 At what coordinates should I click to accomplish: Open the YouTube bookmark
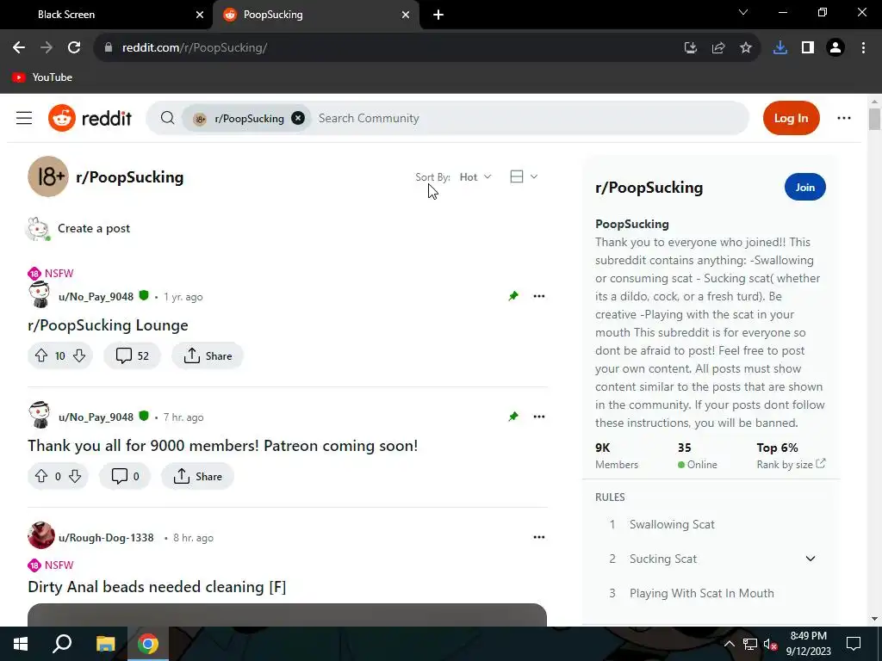pyautogui.click(x=42, y=77)
